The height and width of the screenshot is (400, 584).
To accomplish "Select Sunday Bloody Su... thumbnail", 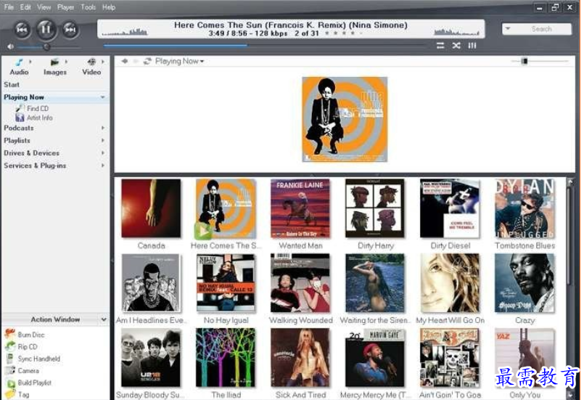I will click(151, 357).
